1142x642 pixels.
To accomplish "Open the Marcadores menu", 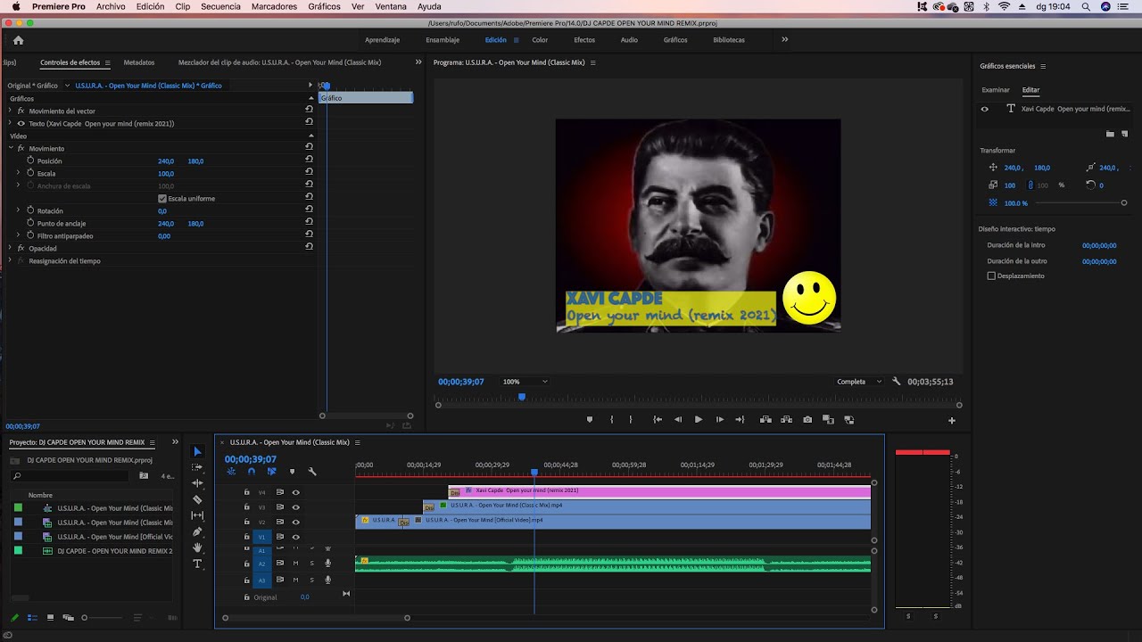I will (x=274, y=6).
